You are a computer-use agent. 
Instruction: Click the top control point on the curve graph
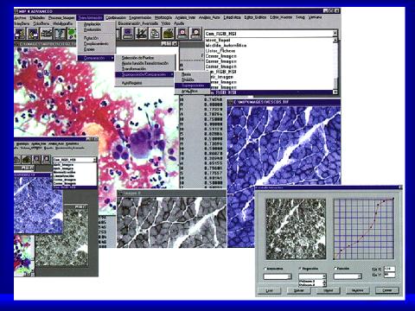pos(393,199)
